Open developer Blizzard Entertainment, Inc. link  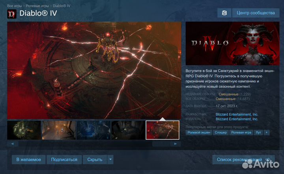coord(237,114)
